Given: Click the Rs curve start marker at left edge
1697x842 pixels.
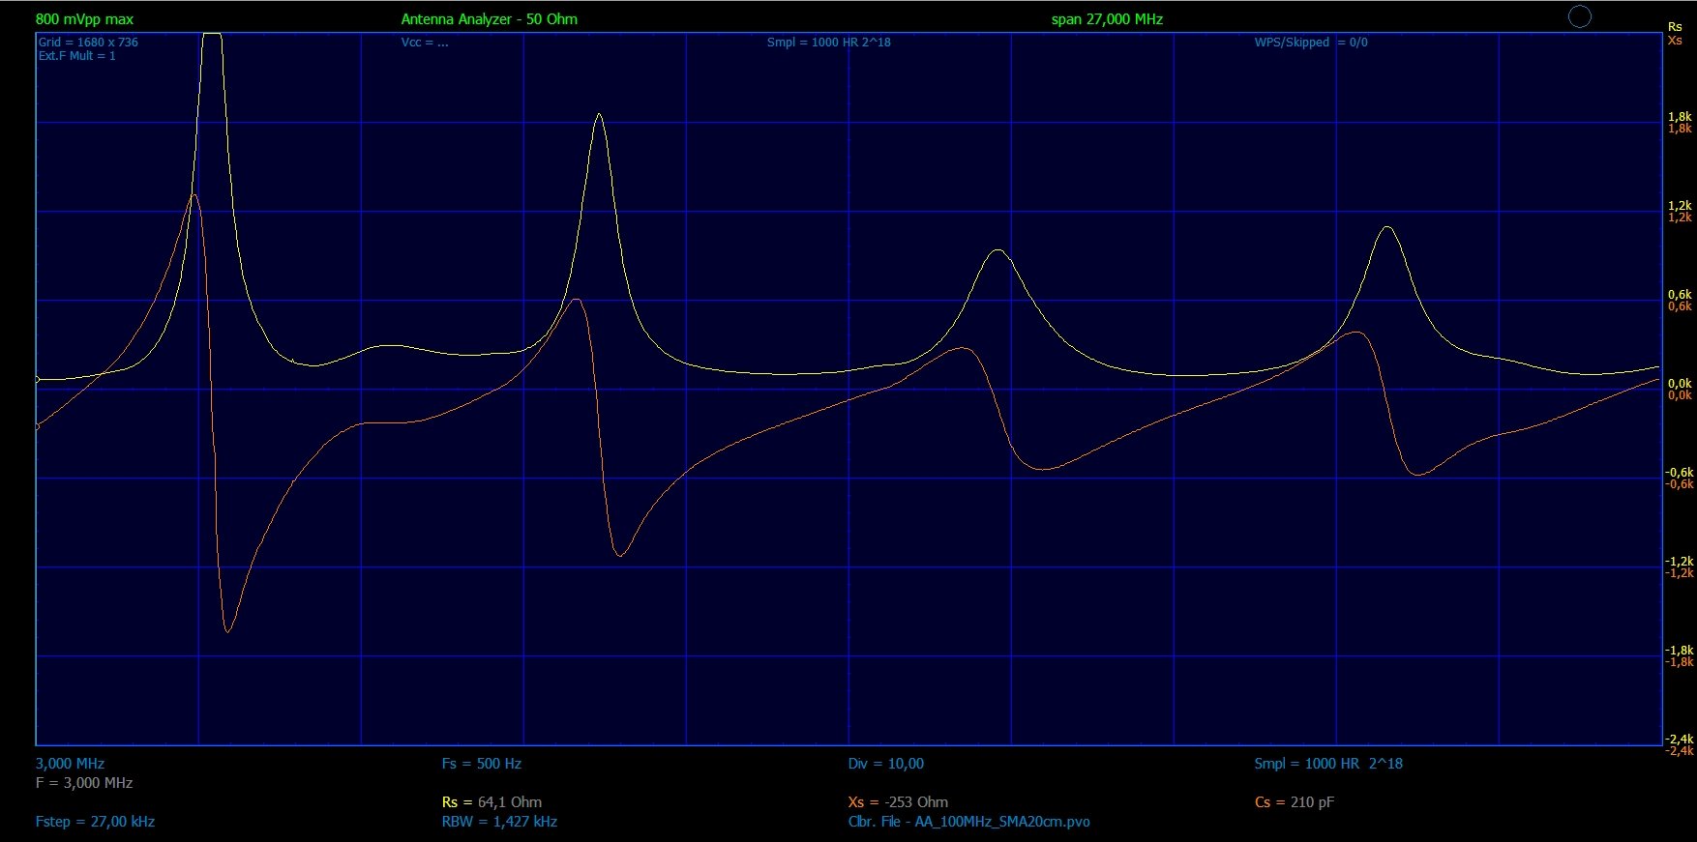Looking at the screenshot, I should click(37, 380).
